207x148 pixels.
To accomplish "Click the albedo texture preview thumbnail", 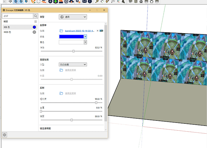I will pos(101,31).
